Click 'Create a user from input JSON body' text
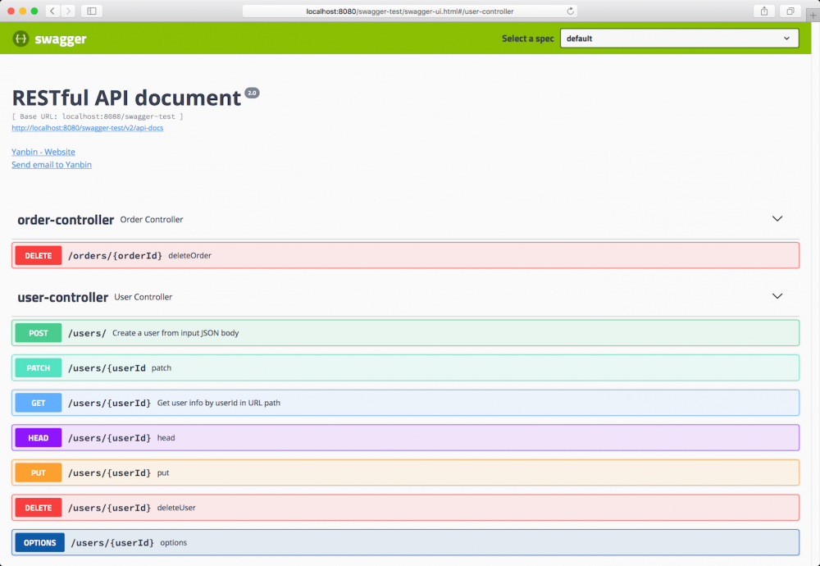 175,333
